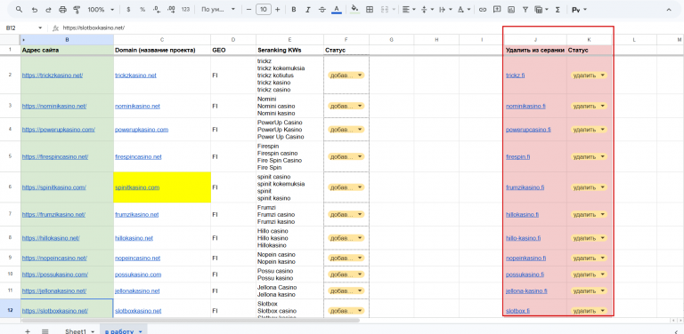684x334 pixels.
Task: Open the cell borders menu
Action: pos(370,10)
